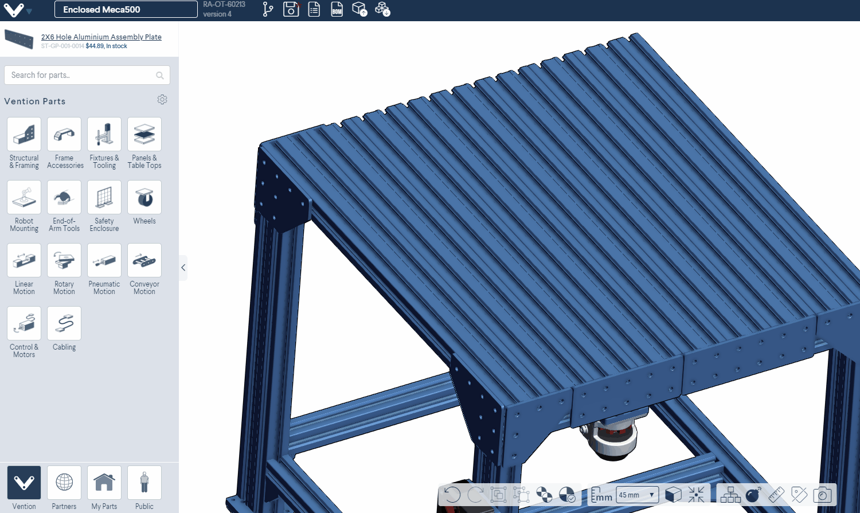Switch to Public library tab
The image size is (860, 513).
pyautogui.click(x=144, y=488)
